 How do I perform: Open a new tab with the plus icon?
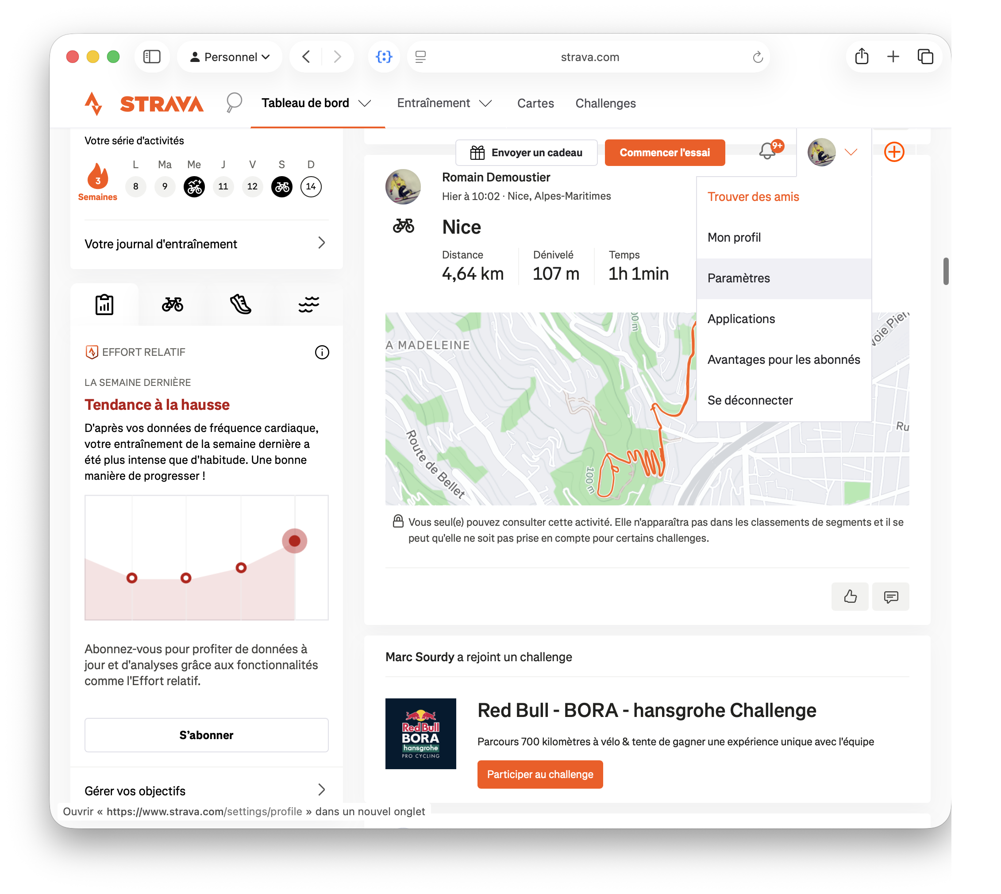click(x=893, y=57)
